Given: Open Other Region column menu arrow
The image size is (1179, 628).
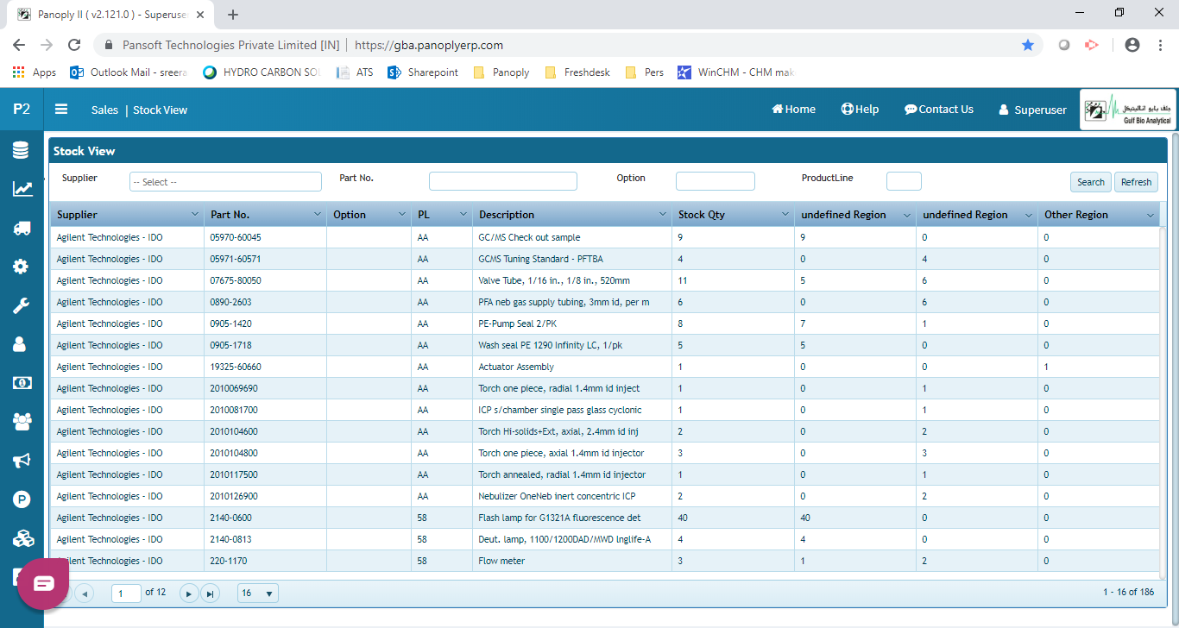Looking at the screenshot, I should [x=1151, y=215].
